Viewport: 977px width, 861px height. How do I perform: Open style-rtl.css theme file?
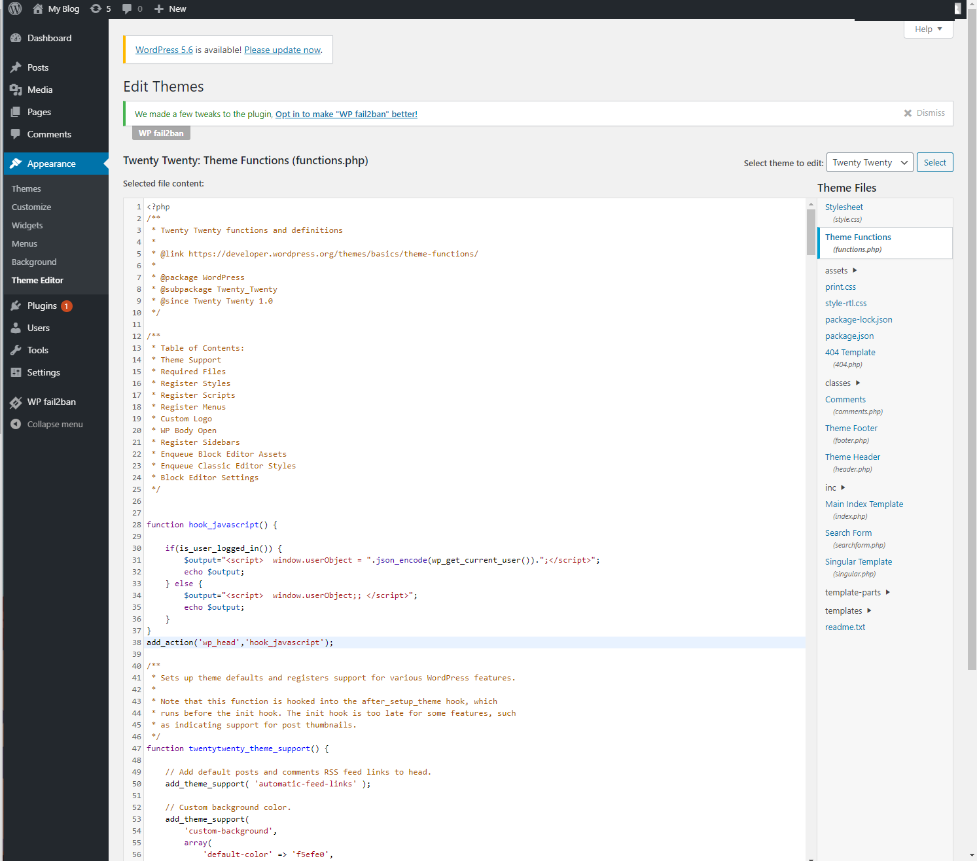845,303
